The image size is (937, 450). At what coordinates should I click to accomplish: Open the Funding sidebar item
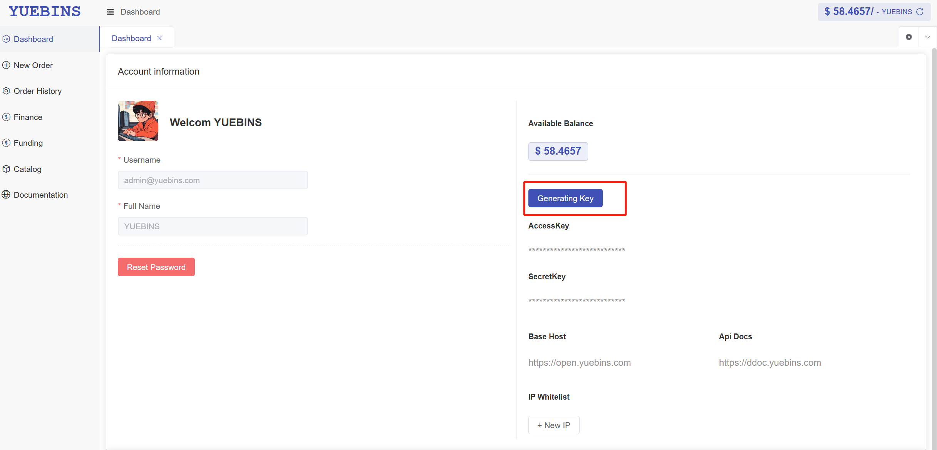[28, 143]
